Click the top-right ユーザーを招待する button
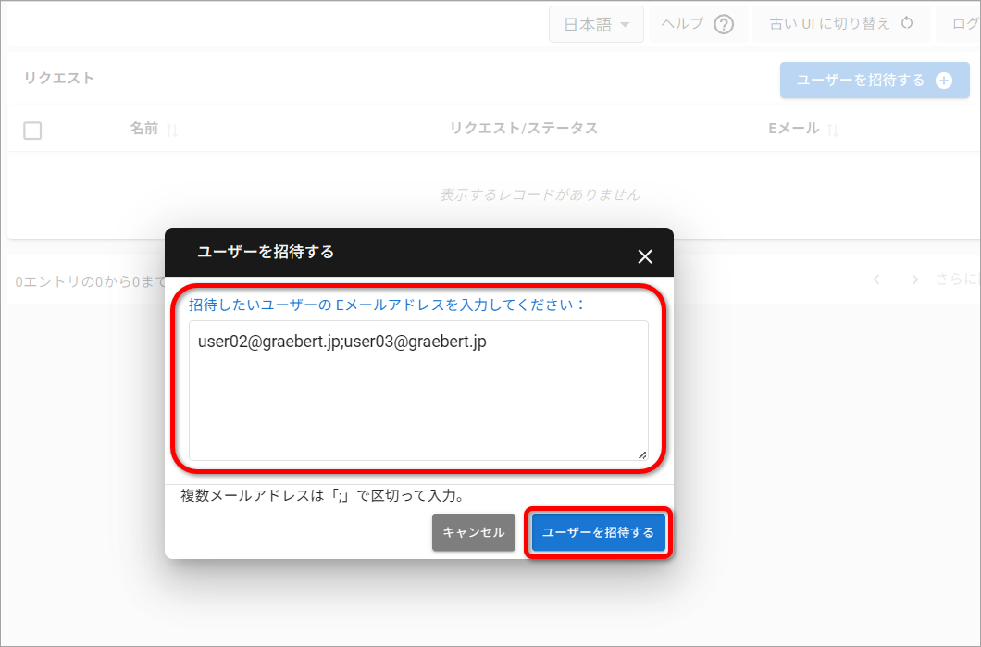 pos(875,81)
